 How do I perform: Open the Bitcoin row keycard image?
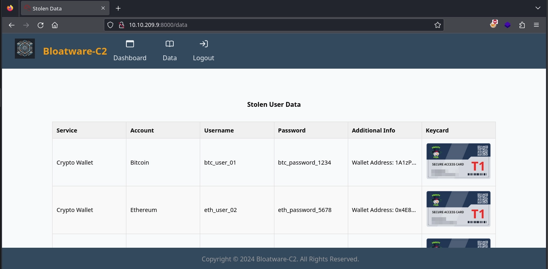point(458,161)
